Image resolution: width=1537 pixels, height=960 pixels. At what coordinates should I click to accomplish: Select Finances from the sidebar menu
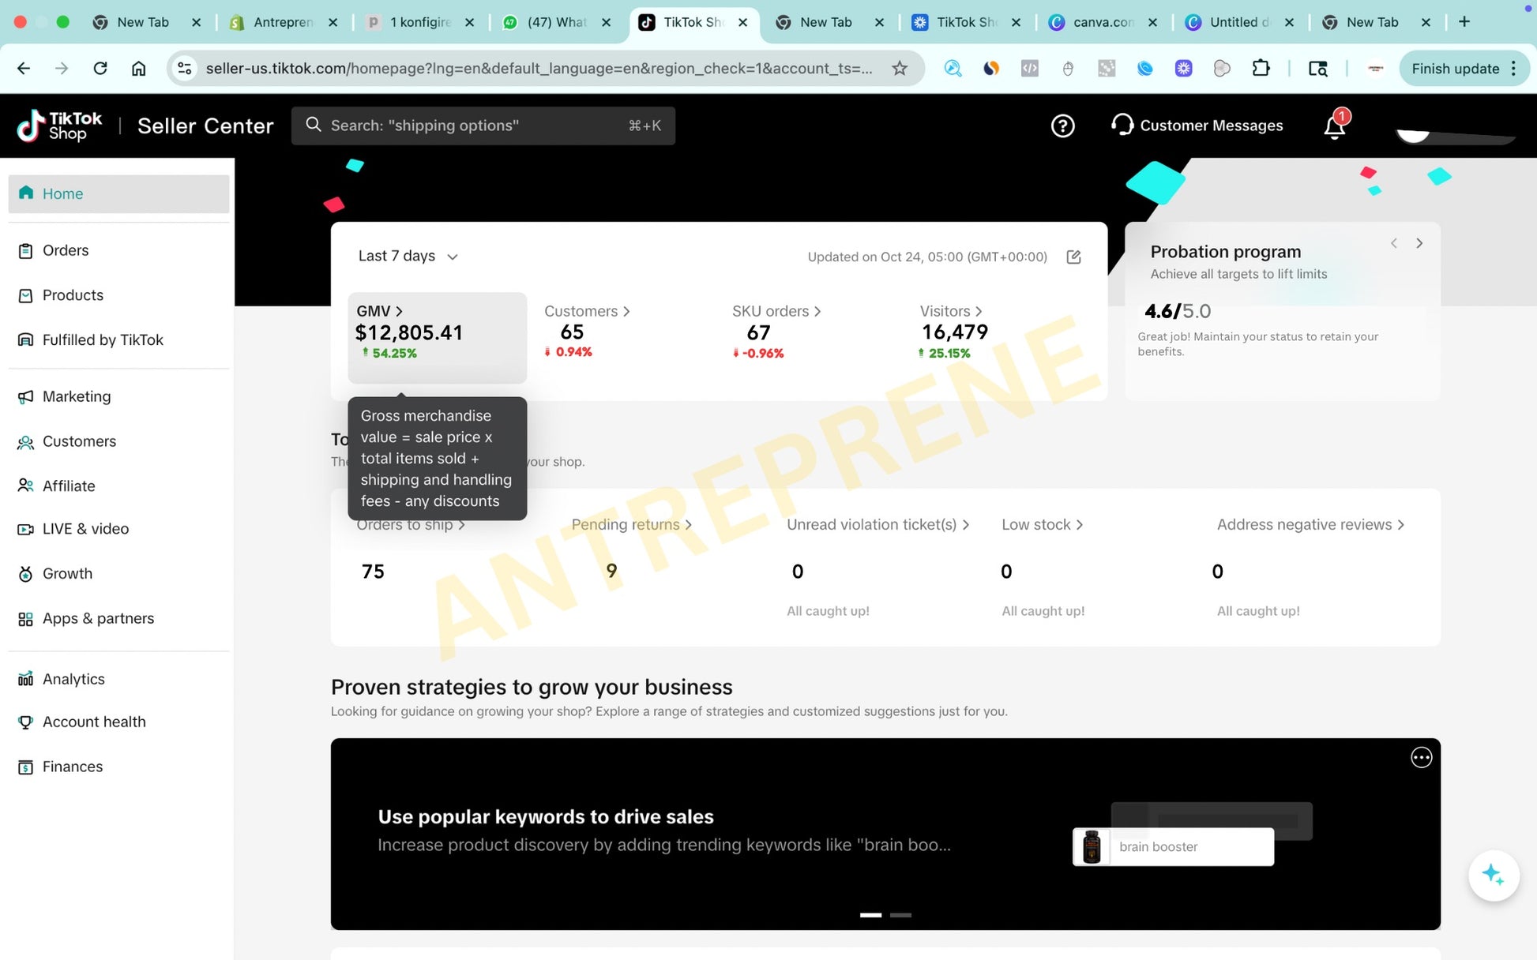[x=73, y=767]
